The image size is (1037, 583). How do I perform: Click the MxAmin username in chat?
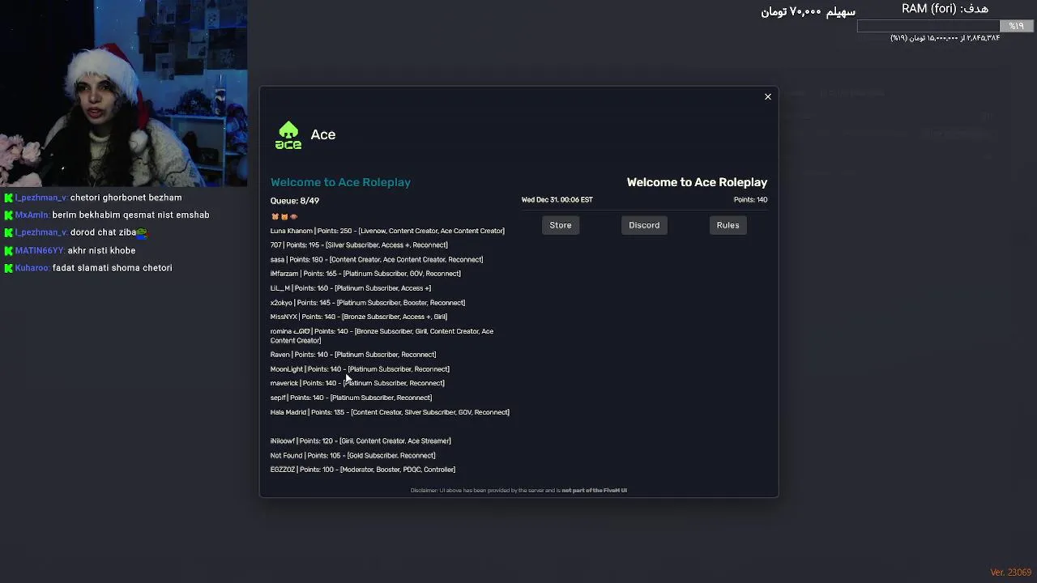click(32, 215)
